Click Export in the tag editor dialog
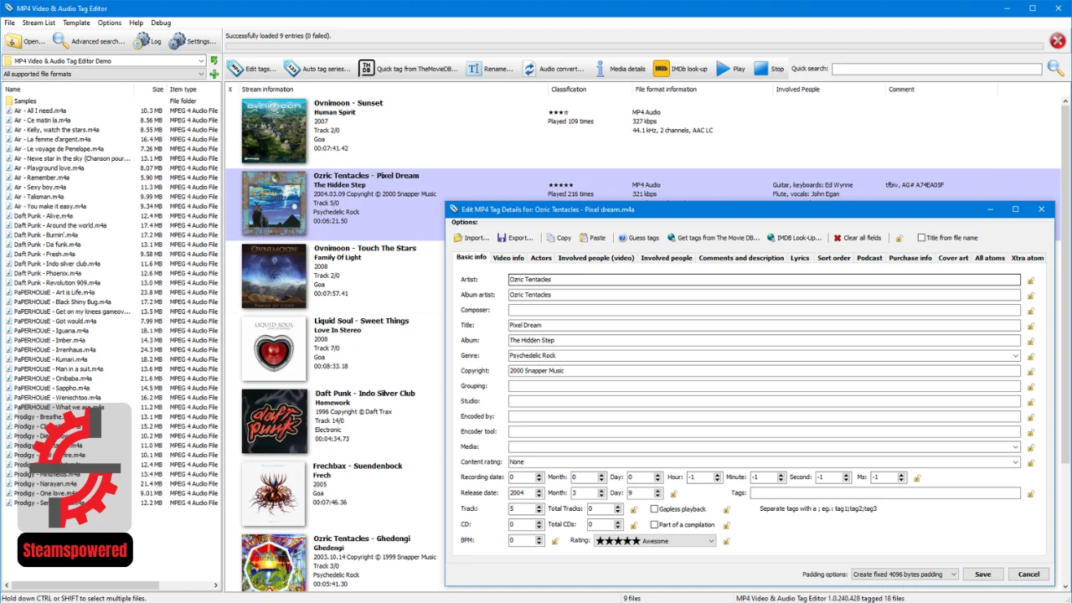The width and height of the screenshot is (1072, 603). (515, 238)
